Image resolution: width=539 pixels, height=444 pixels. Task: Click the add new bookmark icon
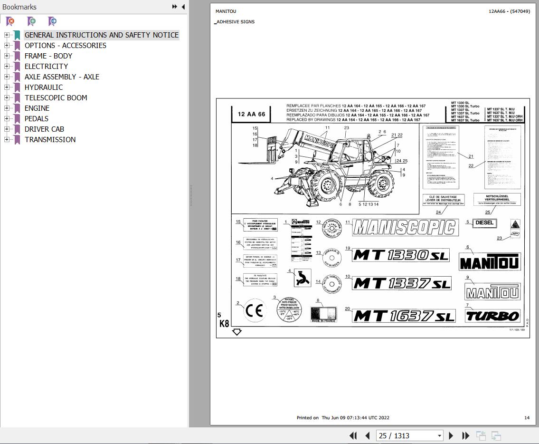(x=31, y=21)
